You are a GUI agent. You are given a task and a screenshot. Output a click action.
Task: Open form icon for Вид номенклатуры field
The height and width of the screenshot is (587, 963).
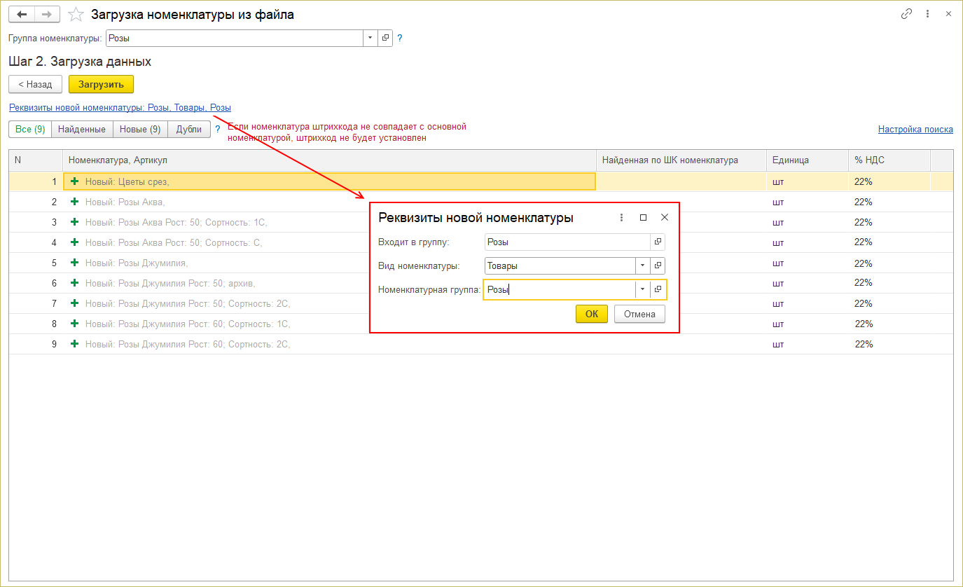point(658,265)
